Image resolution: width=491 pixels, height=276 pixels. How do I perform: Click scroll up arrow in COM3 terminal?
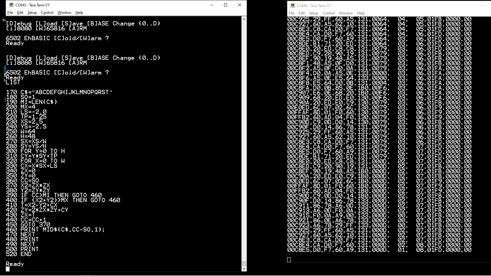[x=244, y=19]
